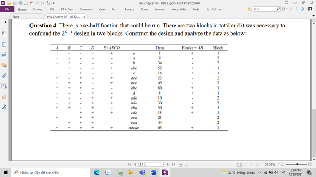Go to the next page
Image resolution: width=316 pixels, height=177 pixels.
[168, 164]
